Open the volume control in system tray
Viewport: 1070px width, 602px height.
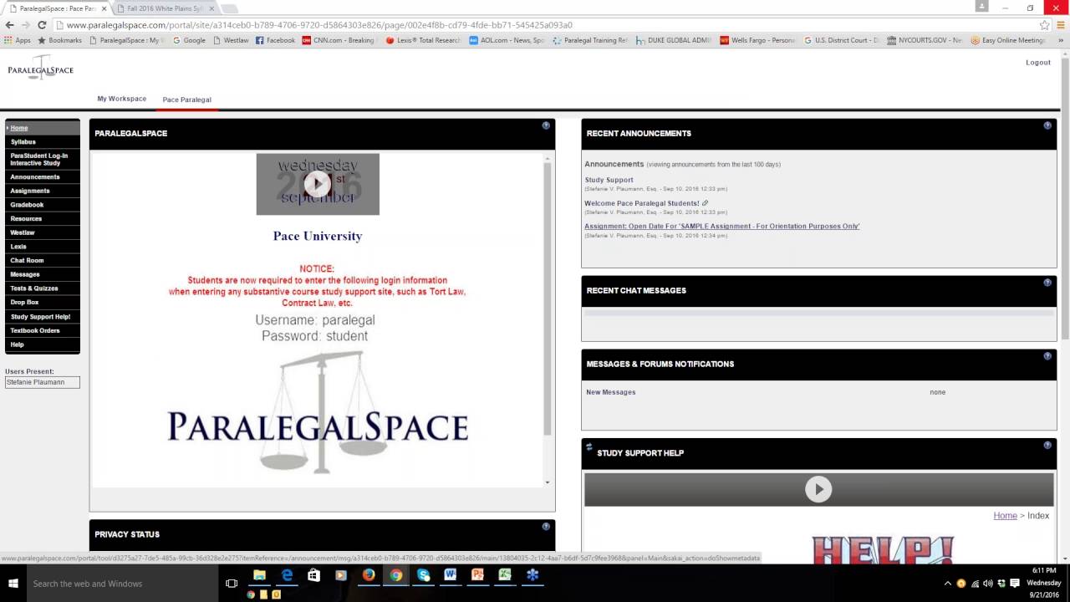tap(987, 584)
